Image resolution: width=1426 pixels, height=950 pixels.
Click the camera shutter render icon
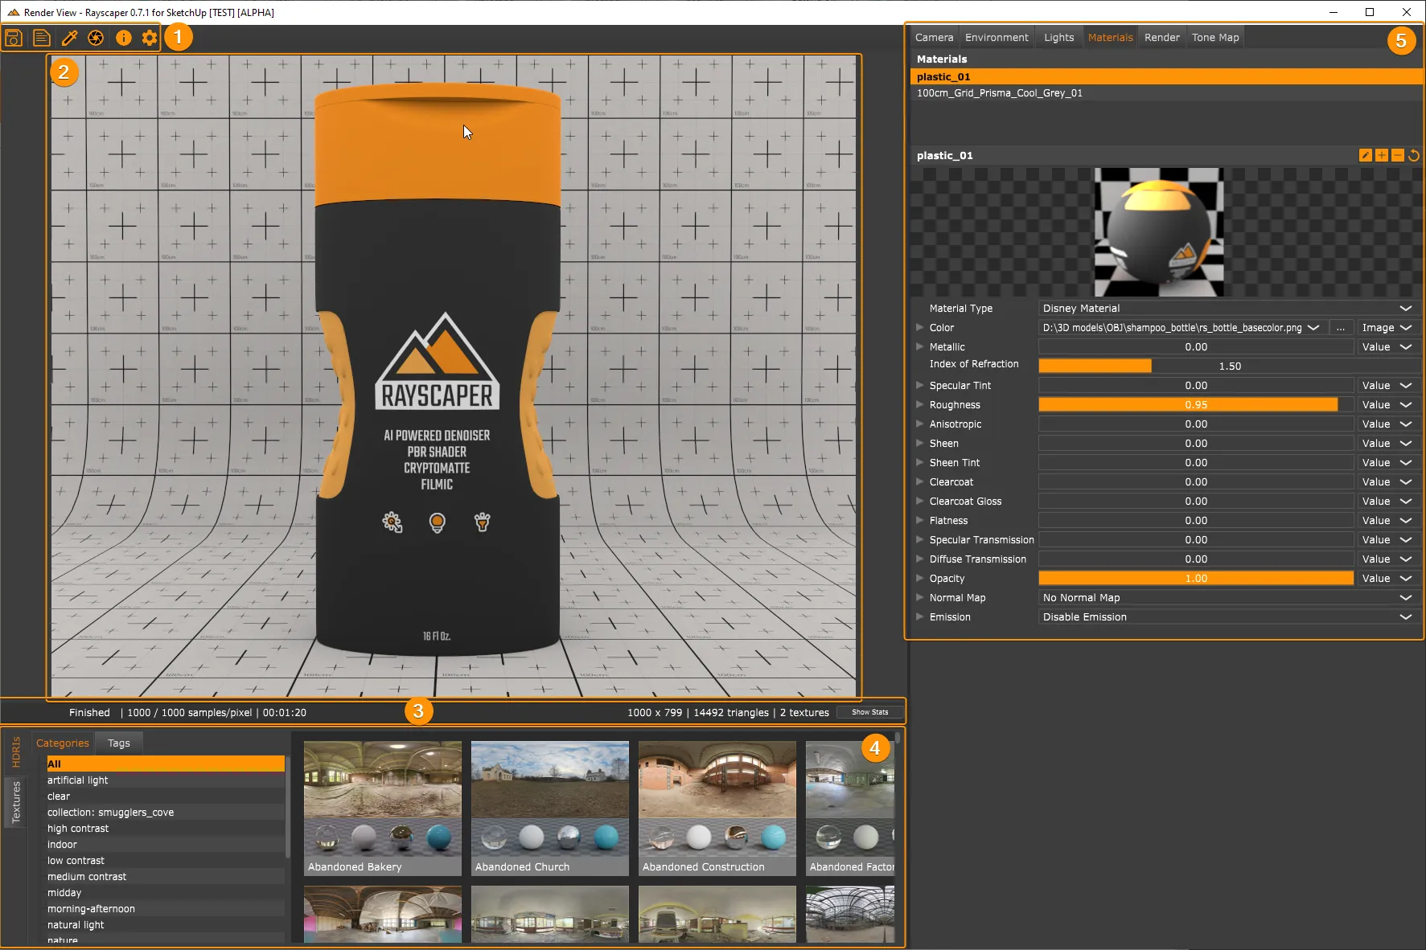[x=96, y=37]
